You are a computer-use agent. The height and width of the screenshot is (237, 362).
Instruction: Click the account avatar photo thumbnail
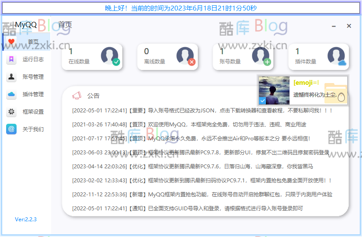pos(274,91)
